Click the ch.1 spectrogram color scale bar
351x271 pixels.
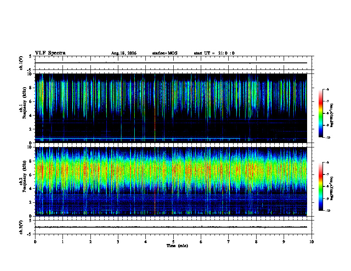(x=320, y=113)
